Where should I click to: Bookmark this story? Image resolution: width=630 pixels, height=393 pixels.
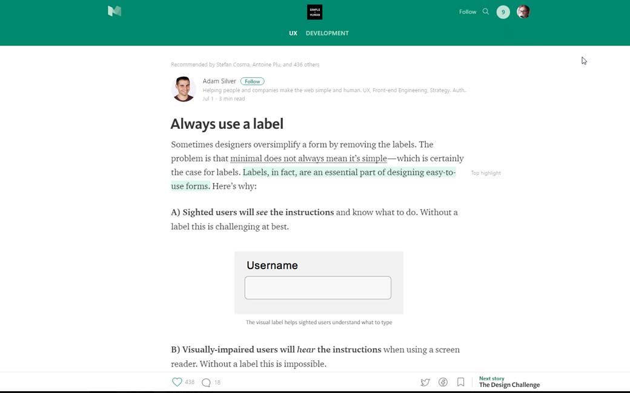pos(460,382)
